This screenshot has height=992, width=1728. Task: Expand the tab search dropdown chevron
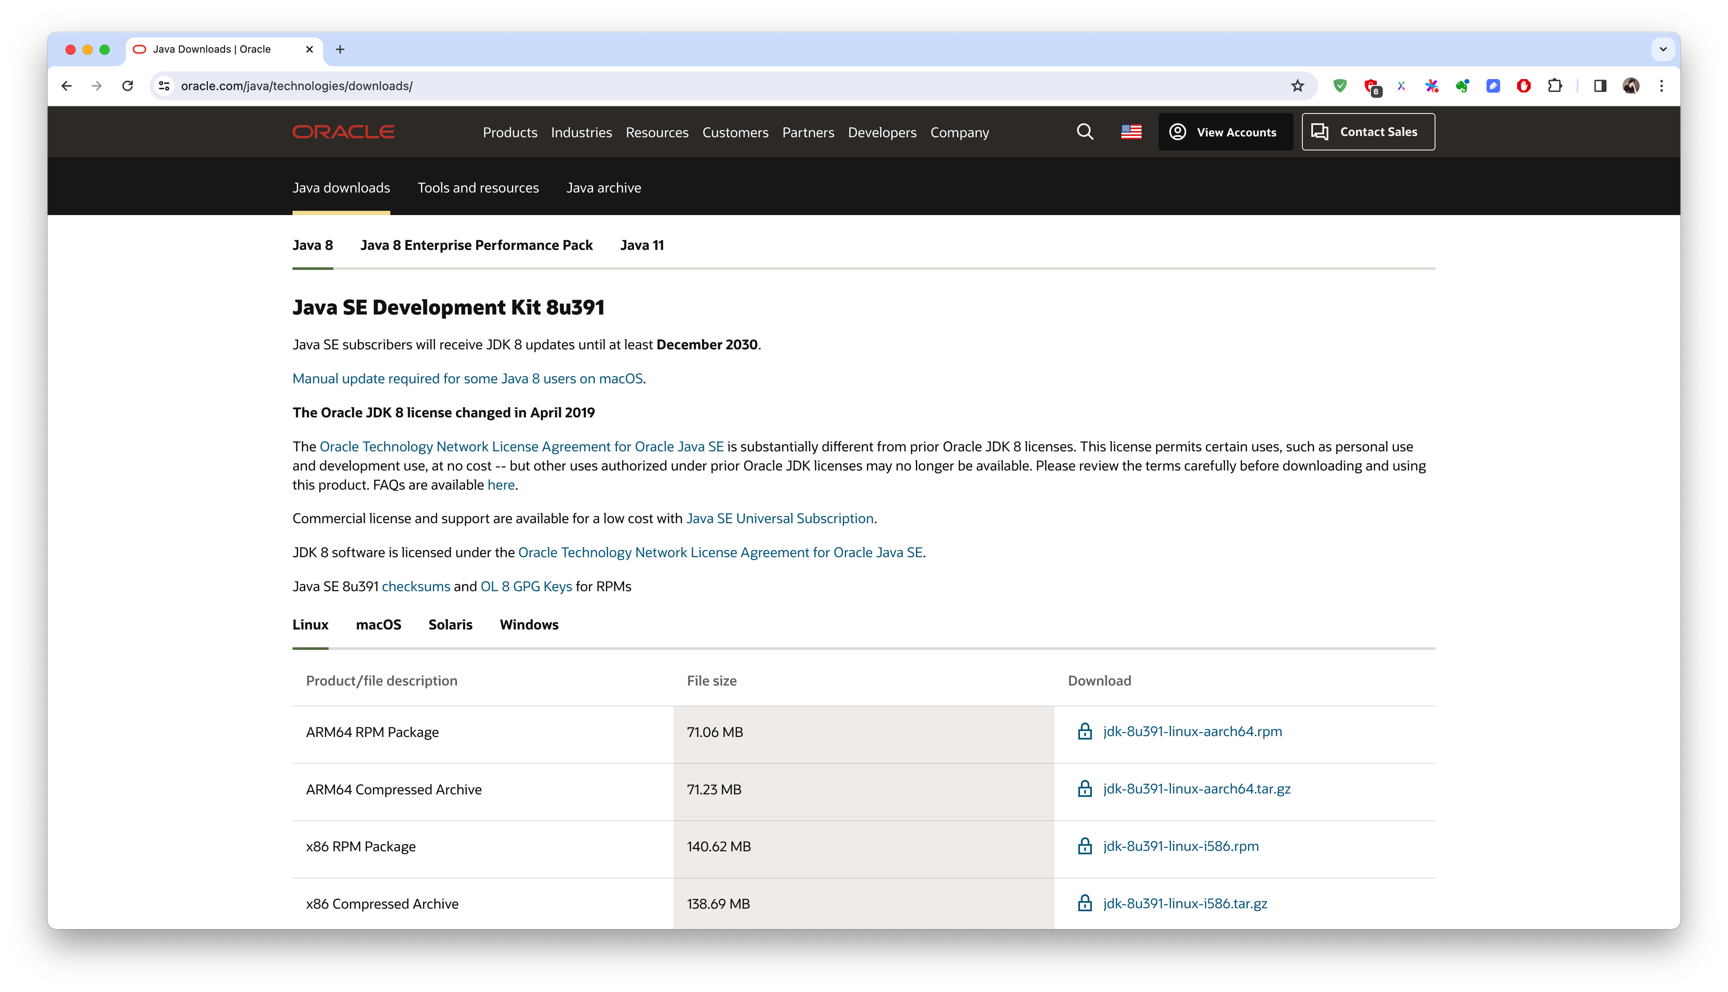pos(1663,49)
